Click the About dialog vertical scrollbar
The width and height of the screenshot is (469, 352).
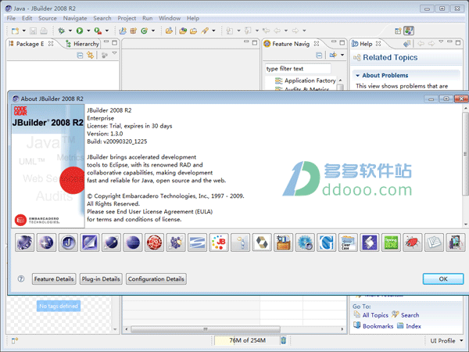tap(465, 154)
